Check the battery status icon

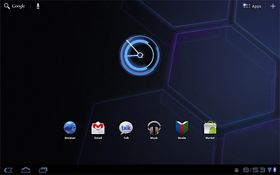click(x=275, y=170)
